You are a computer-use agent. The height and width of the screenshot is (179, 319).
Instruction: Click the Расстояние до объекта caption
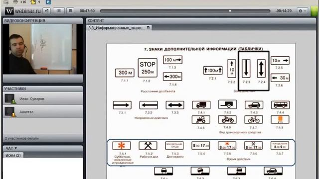[158, 91]
